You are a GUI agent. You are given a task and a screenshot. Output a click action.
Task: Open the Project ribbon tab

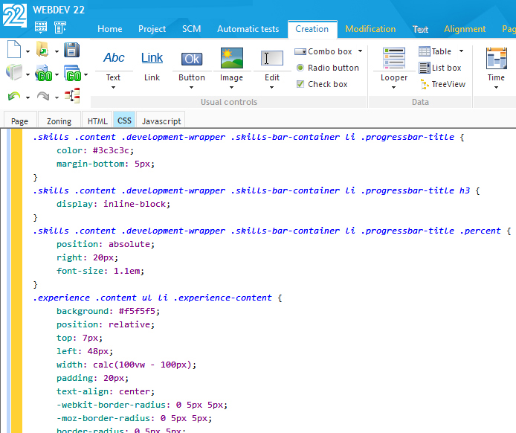(x=152, y=29)
